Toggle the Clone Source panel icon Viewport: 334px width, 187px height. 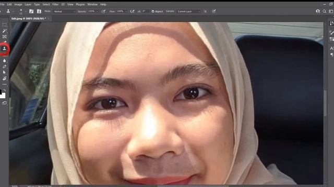pos(39,11)
